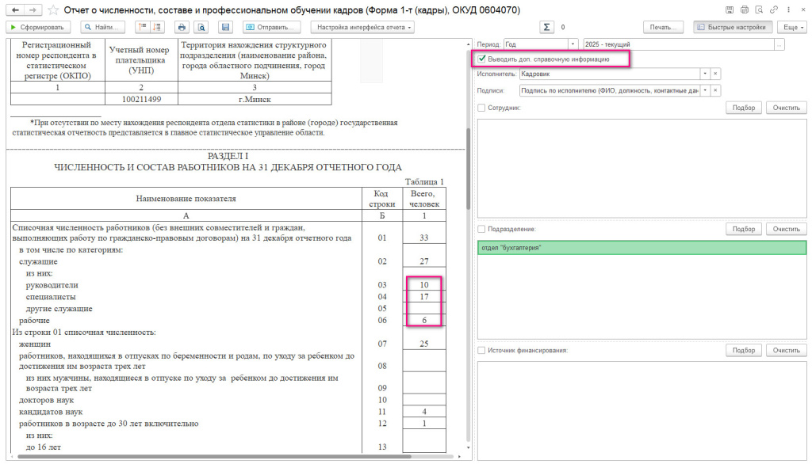Uncheck 'Выводить доп. справочную информацию'
The image size is (812, 464).
tap(482, 59)
